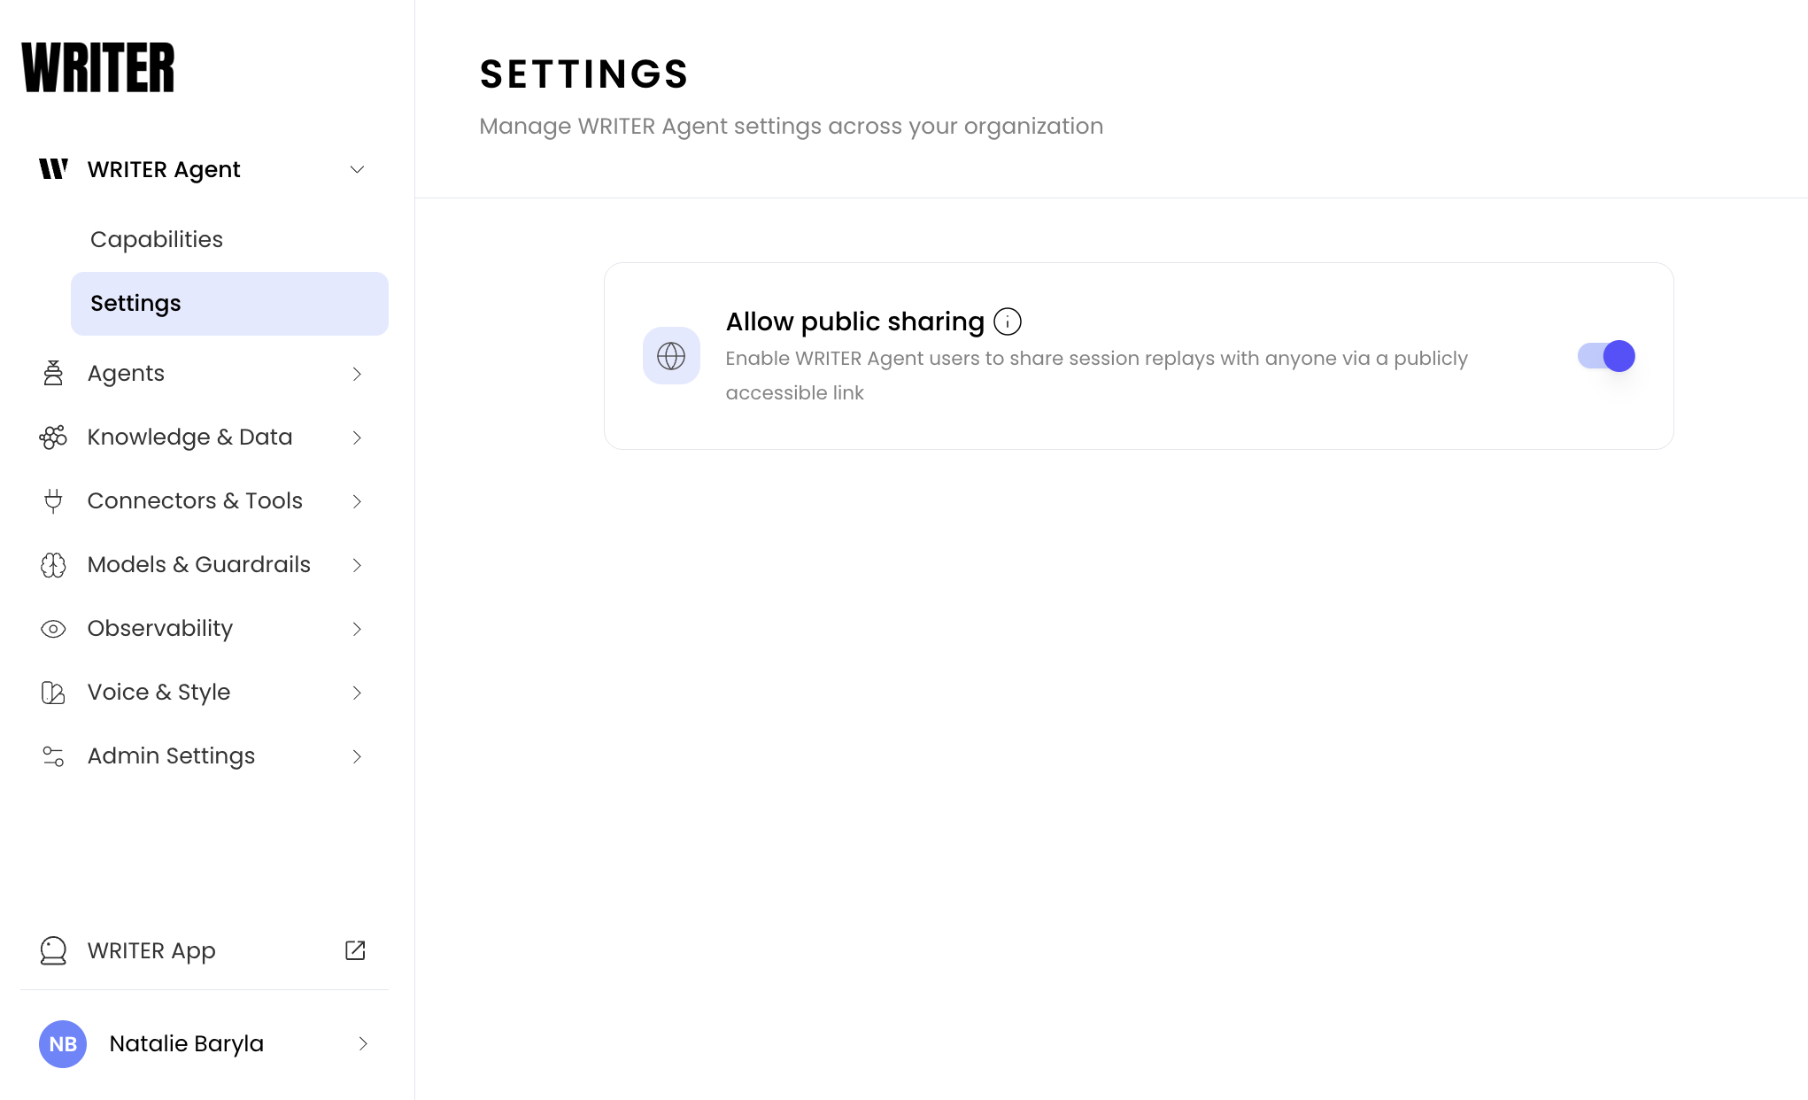Viewport: 1808px width, 1100px height.
Task: Click the WRITER logo at top
Action: click(x=98, y=67)
